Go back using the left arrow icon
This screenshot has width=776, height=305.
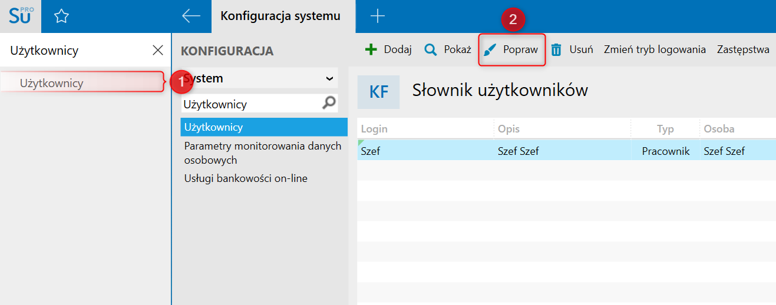[x=191, y=16]
